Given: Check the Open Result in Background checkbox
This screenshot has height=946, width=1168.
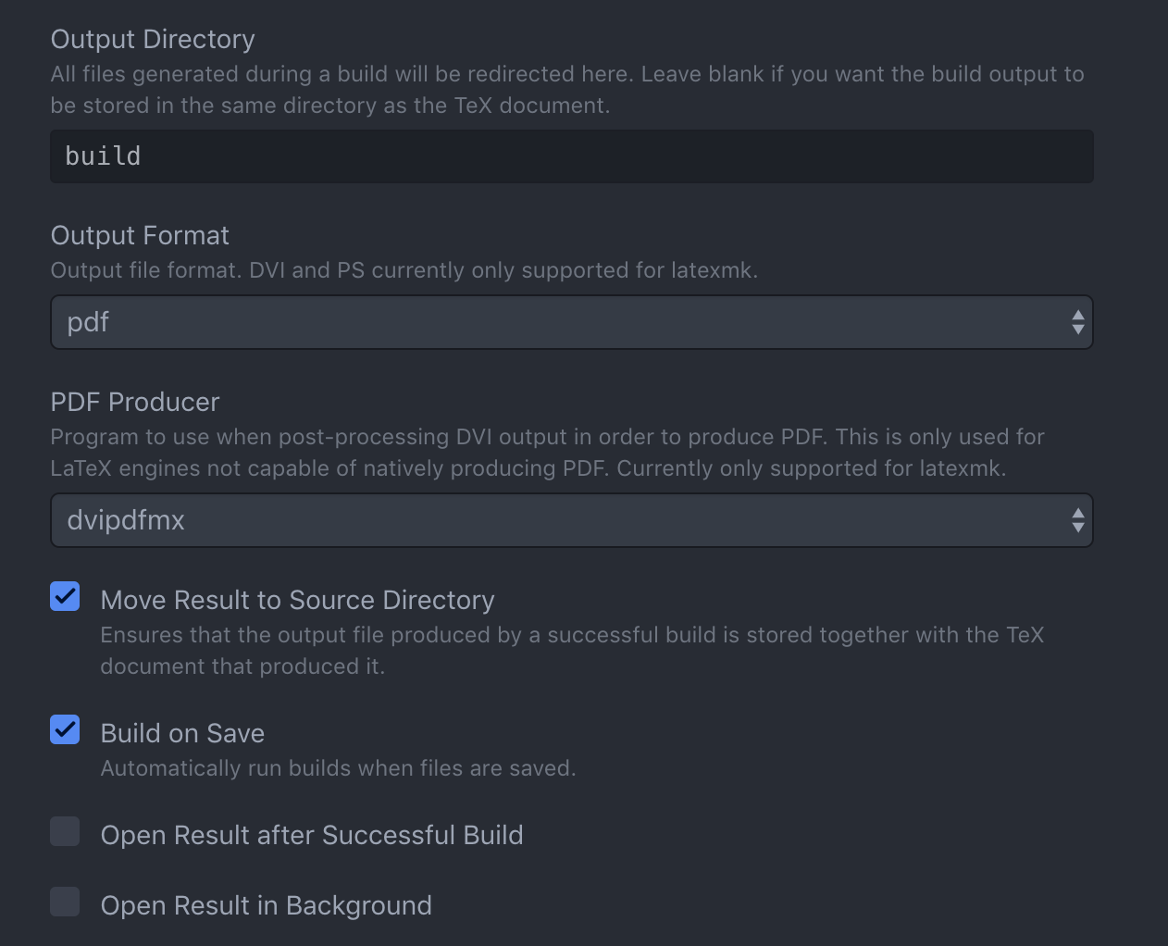Looking at the screenshot, I should [65, 902].
